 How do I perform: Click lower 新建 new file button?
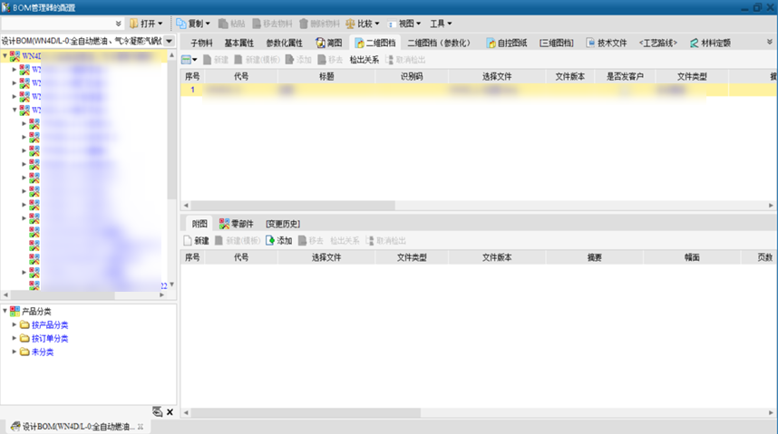(x=197, y=241)
